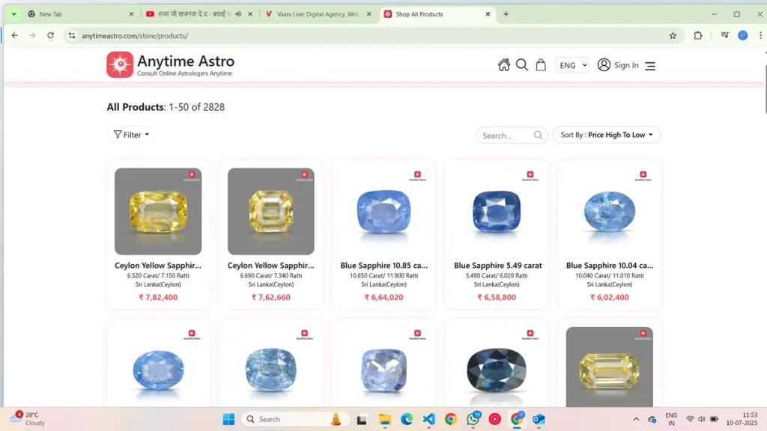
Task: Open Chrome three-dot menu
Action: point(760,35)
